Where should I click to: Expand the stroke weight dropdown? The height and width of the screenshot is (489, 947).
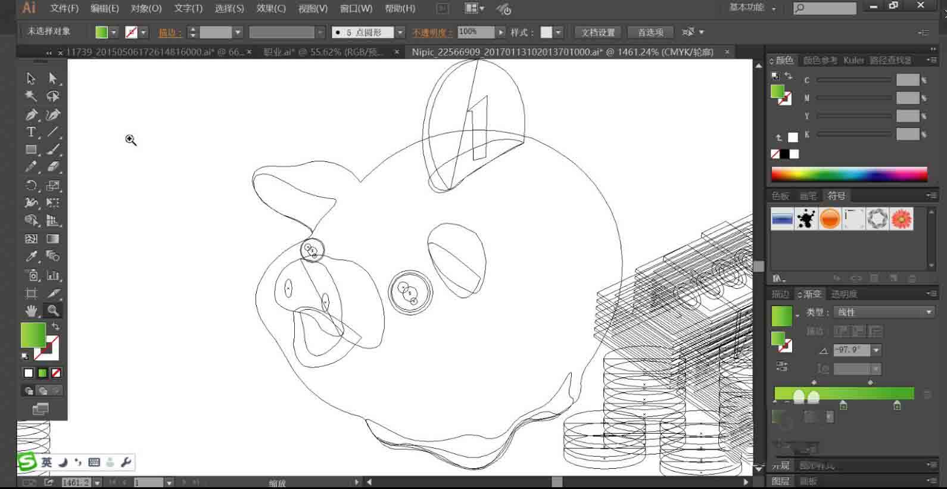click(x=238, y=32)
